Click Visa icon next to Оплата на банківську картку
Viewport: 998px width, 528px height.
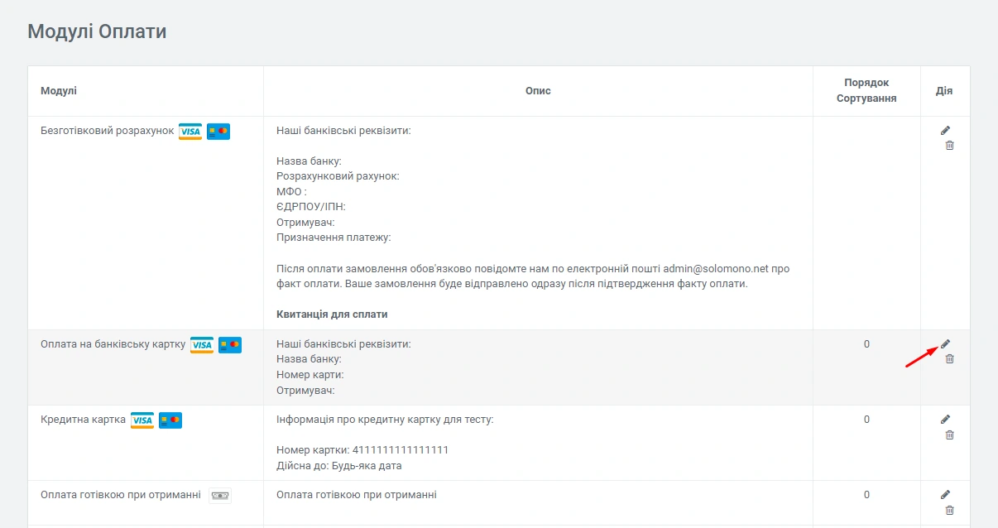202,345
